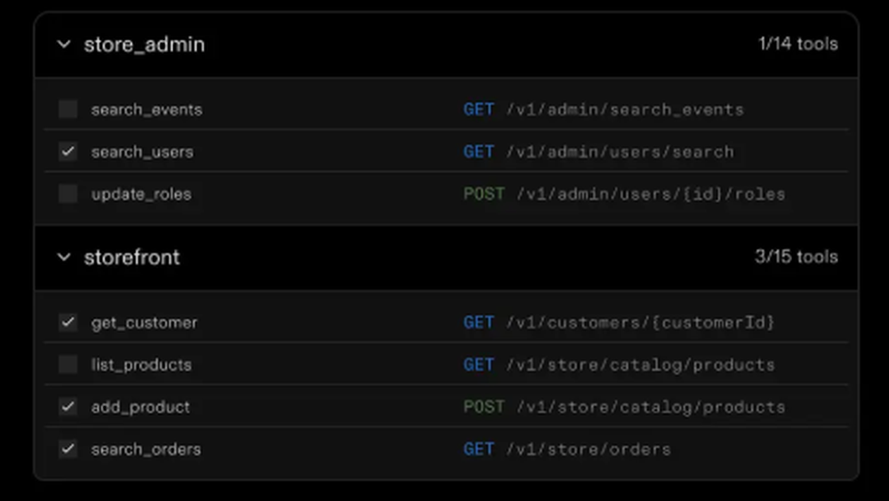This screenshot has height=501, width=889.
Task: Click the 1/14 tools counter
Action: pos(797,44)
